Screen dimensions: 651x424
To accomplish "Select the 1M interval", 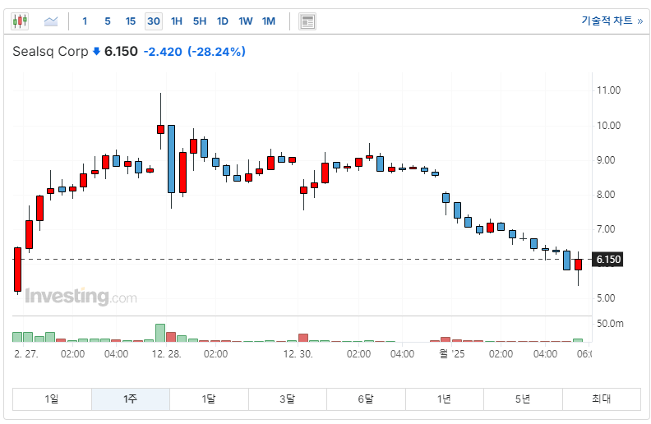I will pyautogui.click(x=269, y=21).
